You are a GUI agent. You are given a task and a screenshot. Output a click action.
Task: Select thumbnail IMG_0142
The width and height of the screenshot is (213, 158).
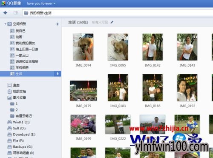153,47
